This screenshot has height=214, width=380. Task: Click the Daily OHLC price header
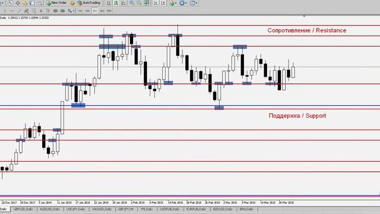pyautogui.click(x=24, y=18)
